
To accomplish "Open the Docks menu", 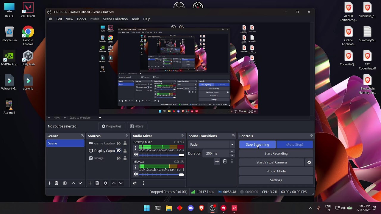I will pyautogui.click(x=81, y=19).
